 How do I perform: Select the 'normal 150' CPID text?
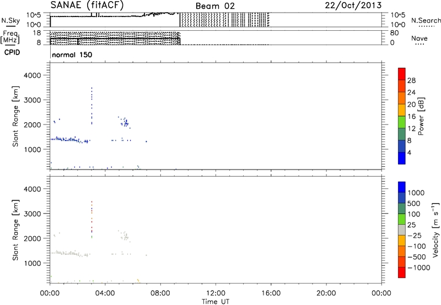click(72, 55)
